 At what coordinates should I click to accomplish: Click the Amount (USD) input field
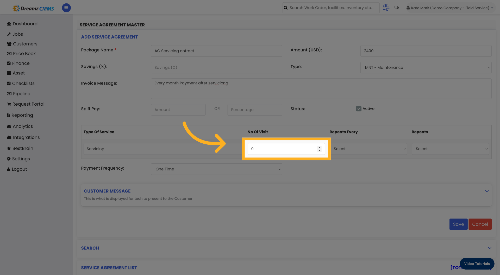[x=426, y=51]
